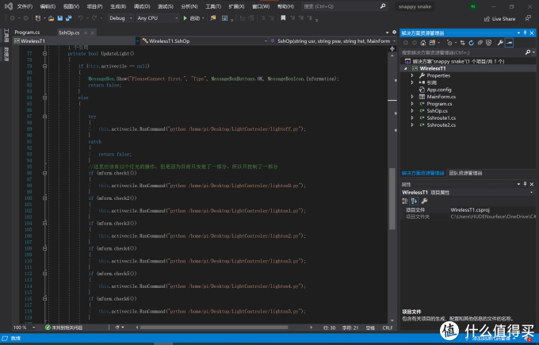Image resolution: width=539 pixels, height=345 pixels.
Task: Start debugging with green play button
Action: (x=185, y=18)
